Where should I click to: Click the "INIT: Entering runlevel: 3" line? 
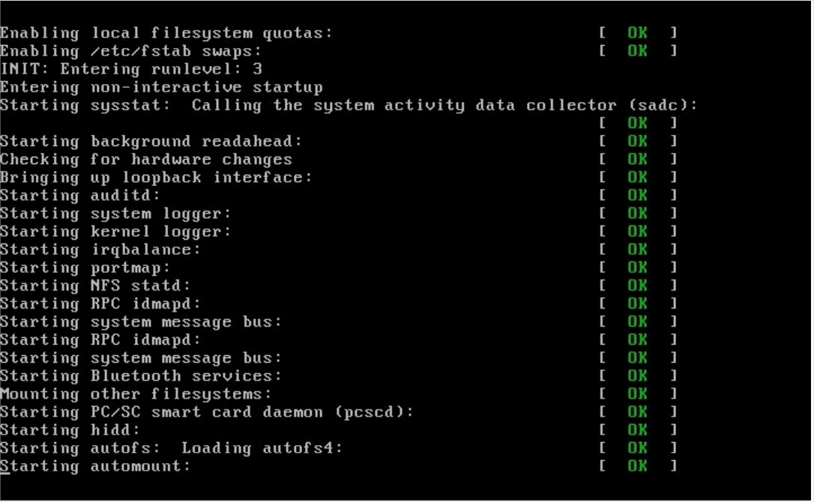[130, 69]
